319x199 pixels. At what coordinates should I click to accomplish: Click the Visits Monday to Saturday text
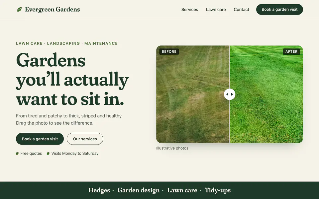coord(75,154)
